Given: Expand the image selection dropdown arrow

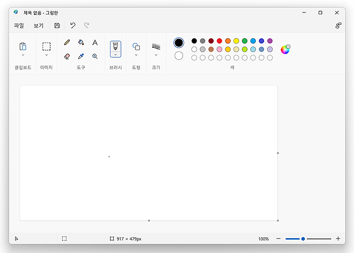Looking at the screenshot, I should [46, 55].
